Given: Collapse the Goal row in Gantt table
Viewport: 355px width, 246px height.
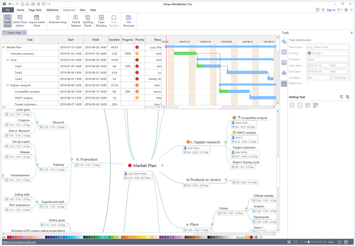Looking at the screenshot, I should [8, 60].
